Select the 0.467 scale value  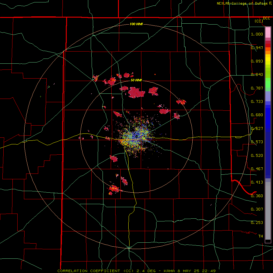click(257, 169)
